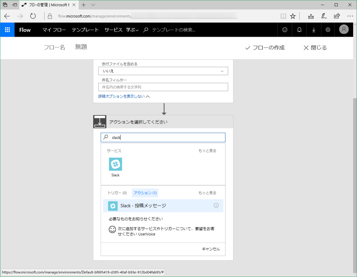Open the user account avatar

coord(344,29)
